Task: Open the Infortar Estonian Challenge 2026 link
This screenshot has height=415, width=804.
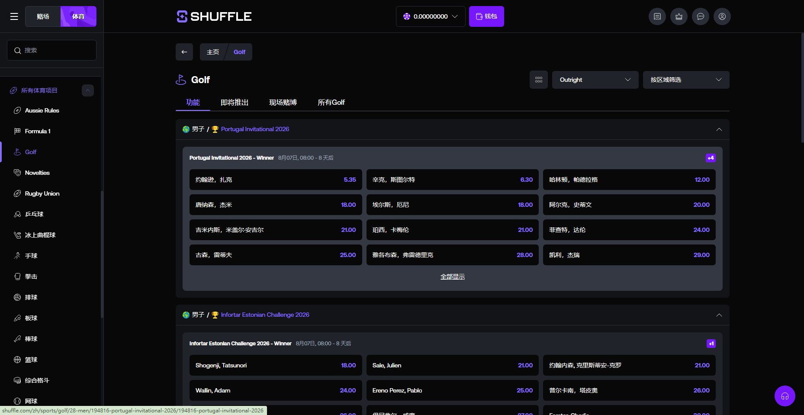Action: (265, 315)
